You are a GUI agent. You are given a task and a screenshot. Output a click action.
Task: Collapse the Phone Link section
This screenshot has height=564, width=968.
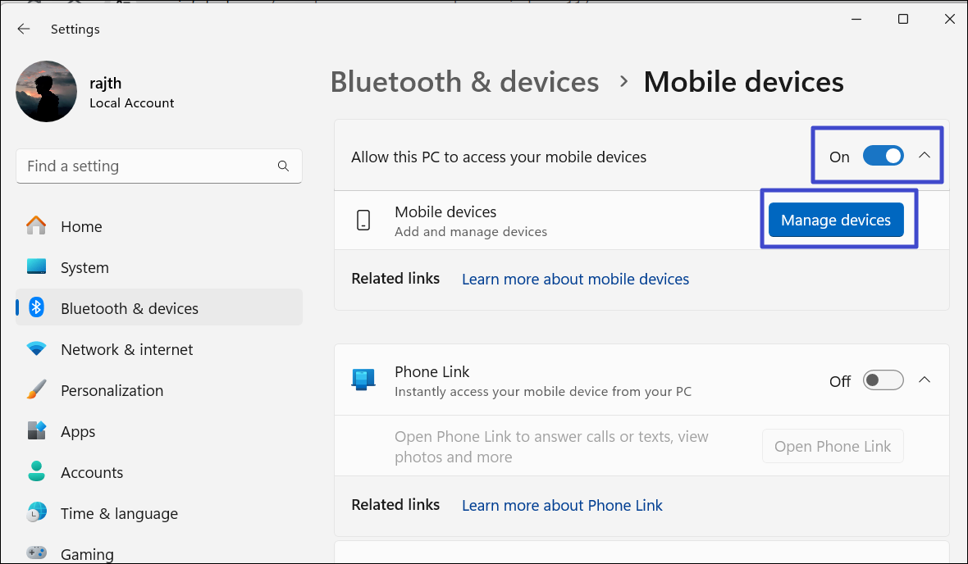[925, 380]
